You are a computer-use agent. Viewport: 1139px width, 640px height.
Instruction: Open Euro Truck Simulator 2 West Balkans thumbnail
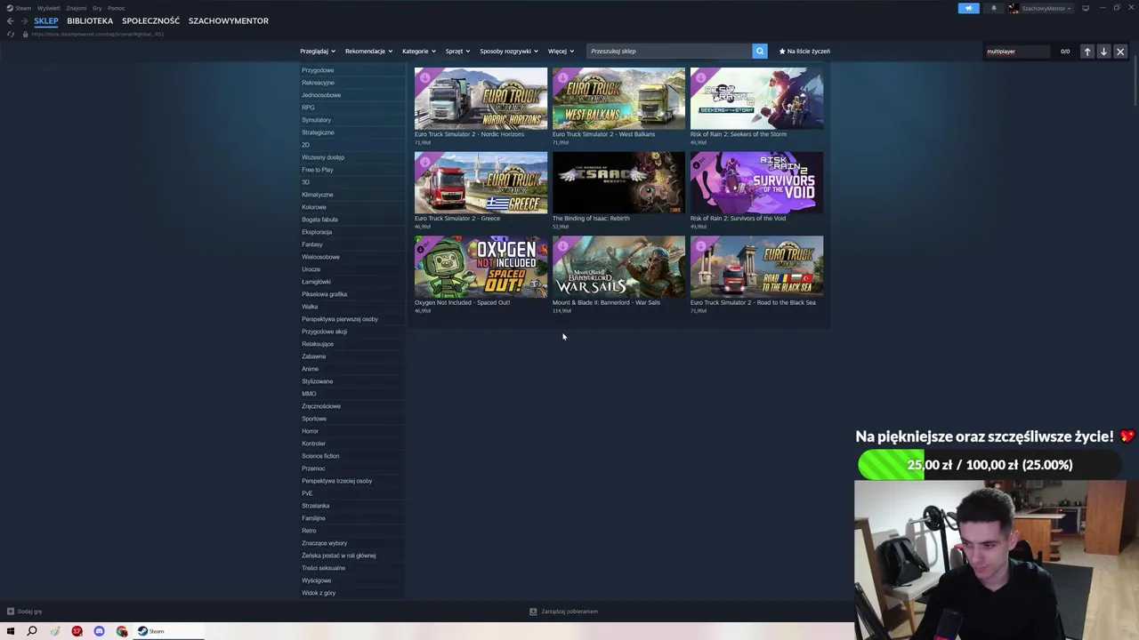click(618, 98)
